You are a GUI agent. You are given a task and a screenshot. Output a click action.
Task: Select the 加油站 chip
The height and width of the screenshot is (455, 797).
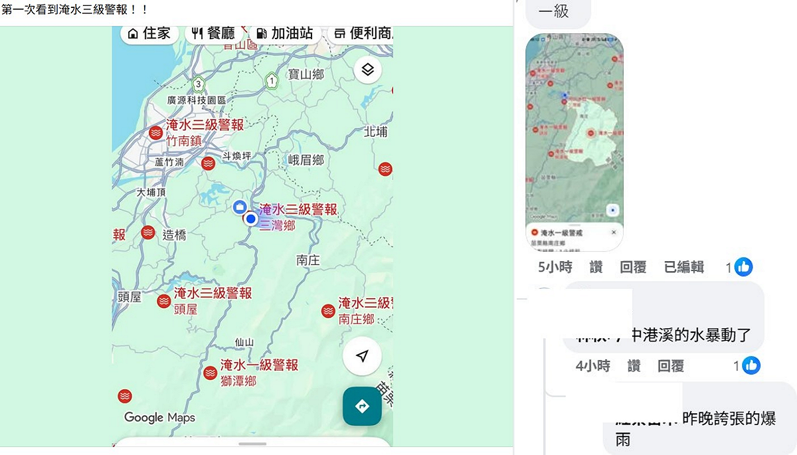284,33
